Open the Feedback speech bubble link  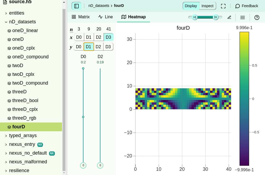click(247, 6)
